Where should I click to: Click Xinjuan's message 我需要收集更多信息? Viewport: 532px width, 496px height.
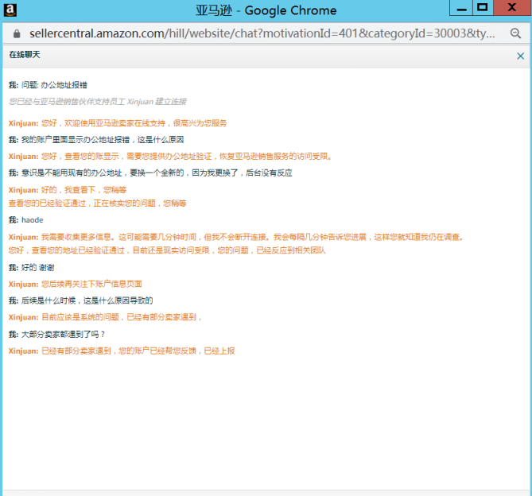[236, 237]
